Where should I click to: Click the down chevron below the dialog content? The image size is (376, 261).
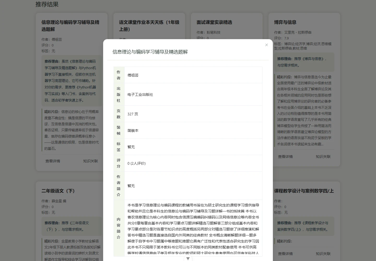(x=188, y=258)
